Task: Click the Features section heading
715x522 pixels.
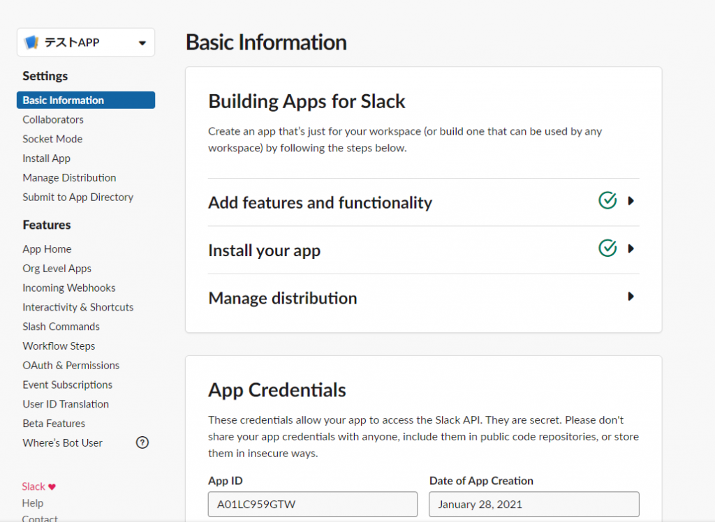Action: tap(47, 225)
